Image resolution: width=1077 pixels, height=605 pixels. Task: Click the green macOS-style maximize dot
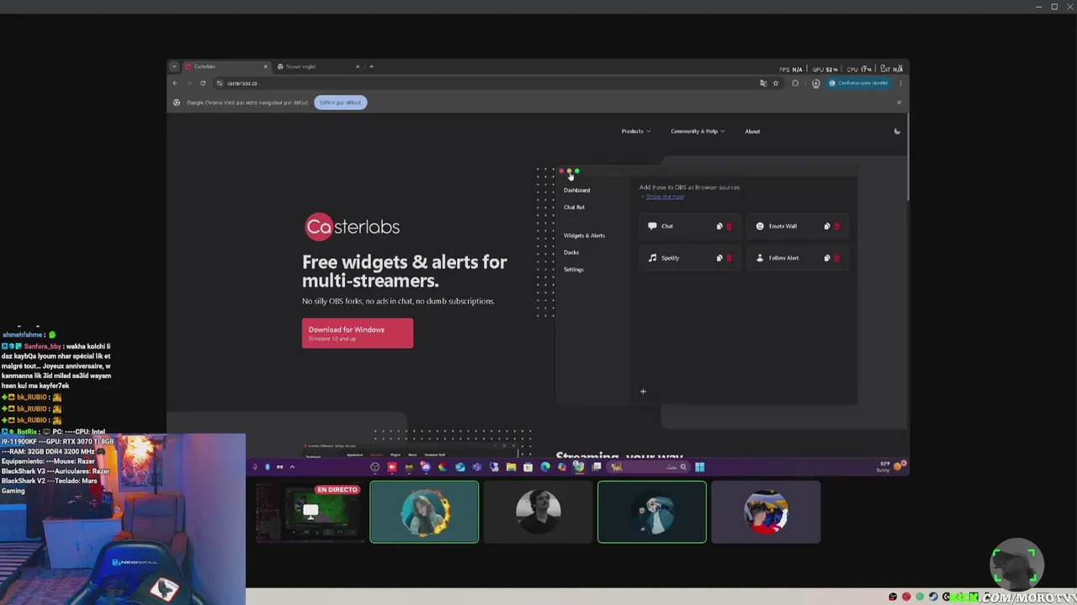[577, 171]
